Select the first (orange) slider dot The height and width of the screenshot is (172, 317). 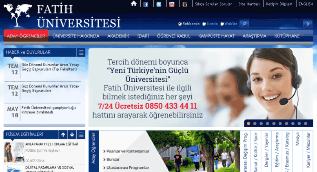(x=248, y=124)
